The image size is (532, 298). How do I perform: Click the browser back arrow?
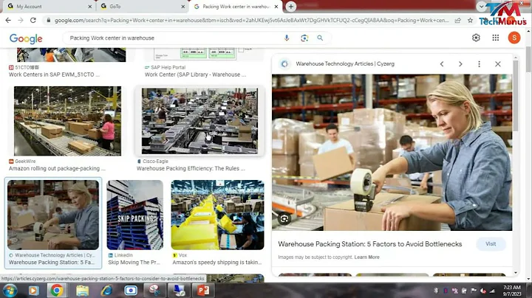click(x=8, y=21)
